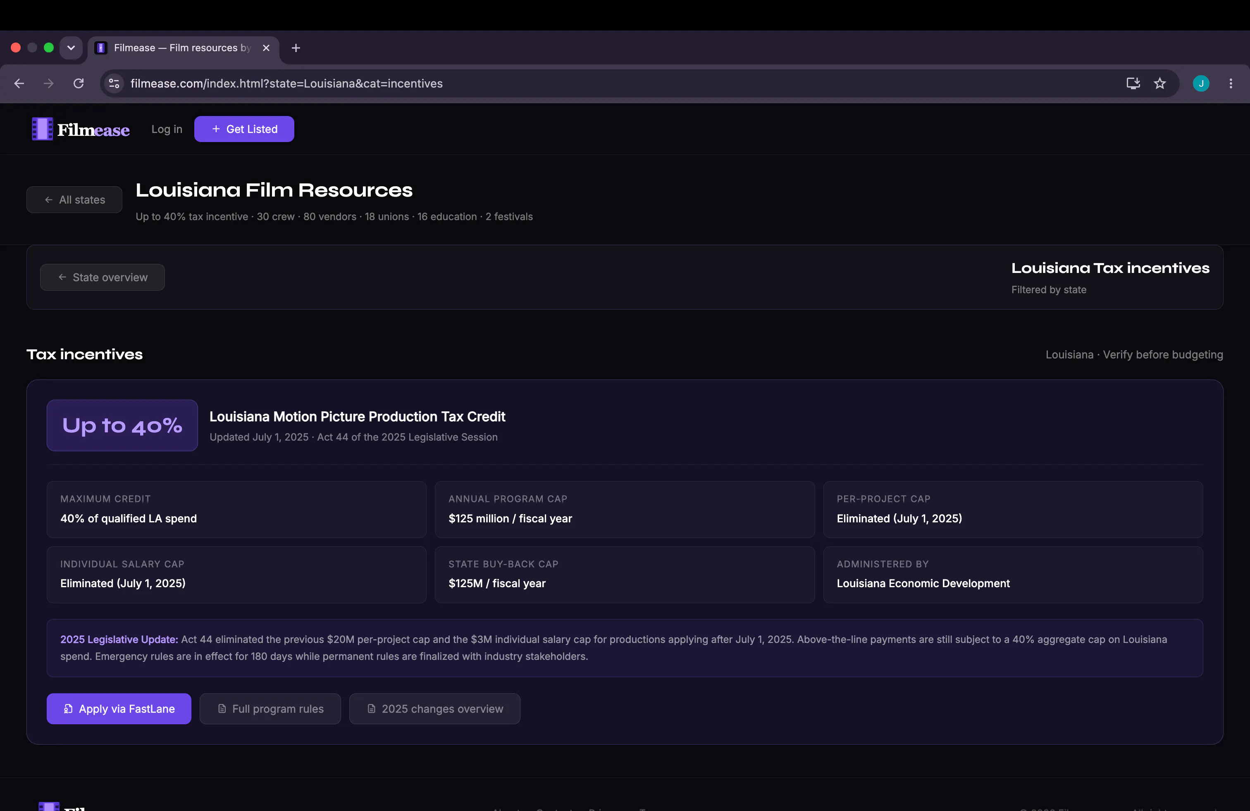This screenshot has height=811, width=1250.
Task: Go back to All states
Action: coord(74,200)
